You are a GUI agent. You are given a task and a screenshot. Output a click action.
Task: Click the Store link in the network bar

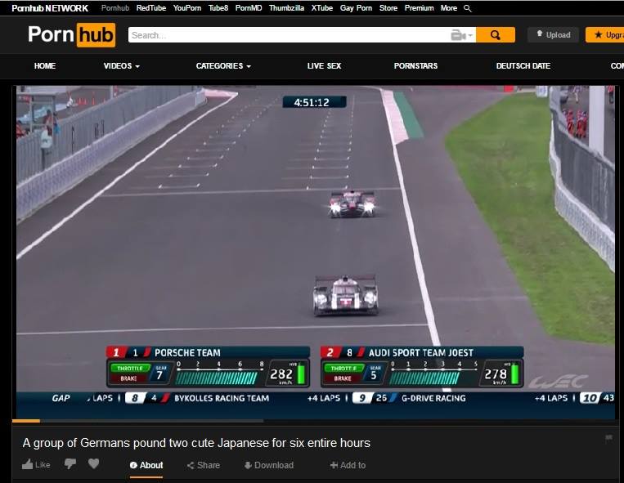(x=388, y=8)
